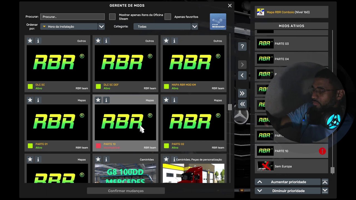
Task: Open the Hora da instalação sort dropdown
Action: (69, 27)
